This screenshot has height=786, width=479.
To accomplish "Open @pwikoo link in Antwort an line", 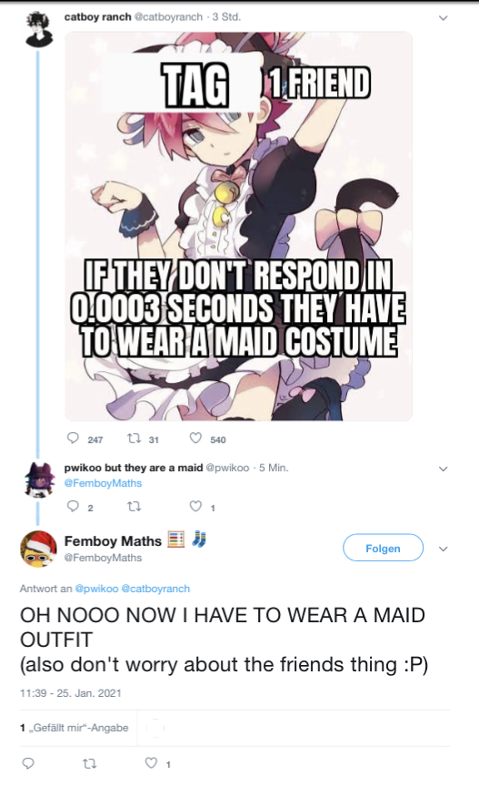I will (96, 589).
